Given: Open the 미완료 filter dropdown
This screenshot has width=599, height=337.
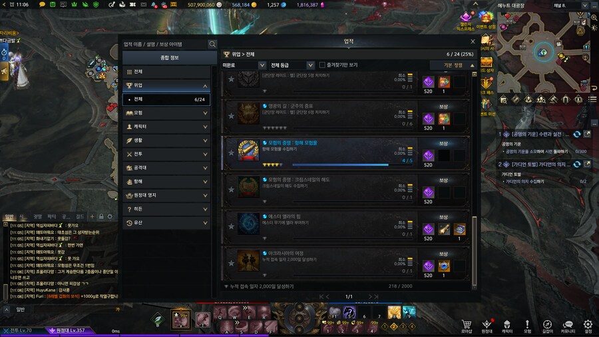Looking at the screenshot, I should pyautogui.click(x=244, y=65).
